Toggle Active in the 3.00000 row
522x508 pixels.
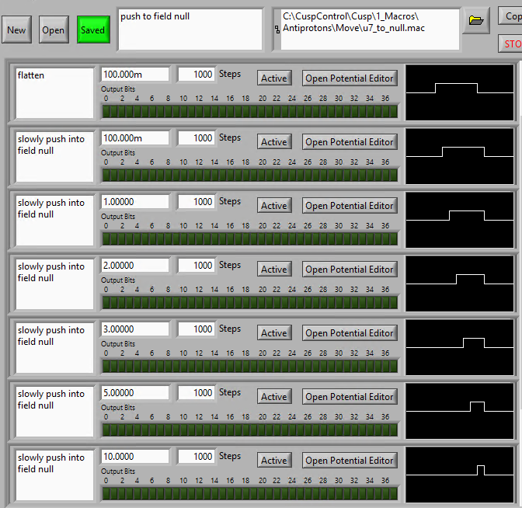[x=274, y=333]
